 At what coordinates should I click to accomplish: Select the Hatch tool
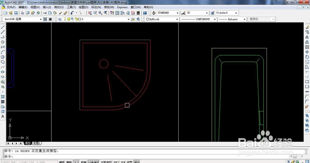(x=3, y=97)
